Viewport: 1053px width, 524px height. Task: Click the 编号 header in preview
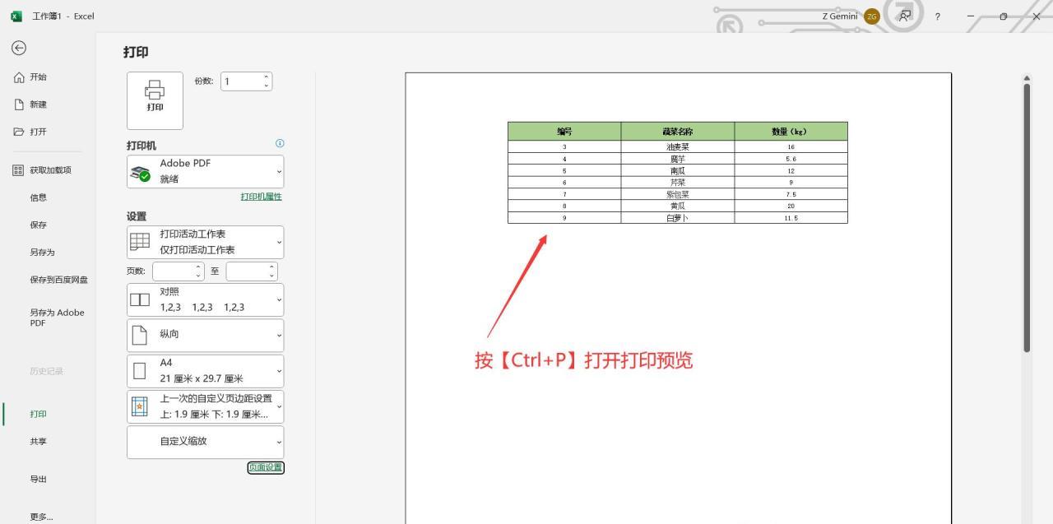[564, 131]
